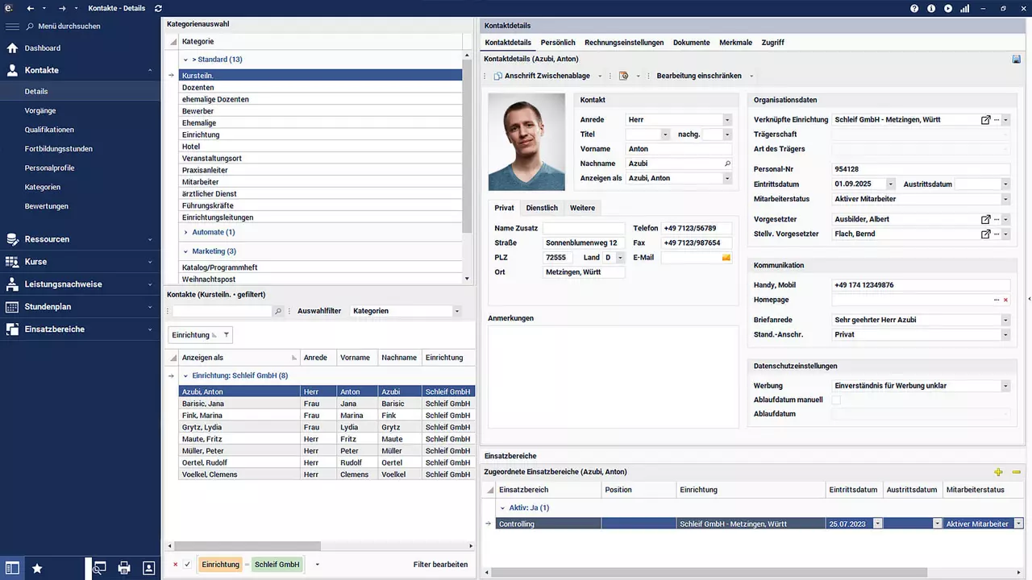Viewport: 1032px width, 580px height.
Task: Click the history clock icon in contact toolbar
Action: coord(623,76)
